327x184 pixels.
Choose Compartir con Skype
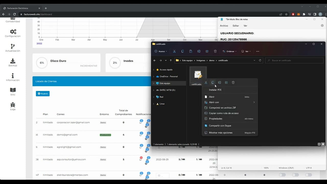pos(230,126)
